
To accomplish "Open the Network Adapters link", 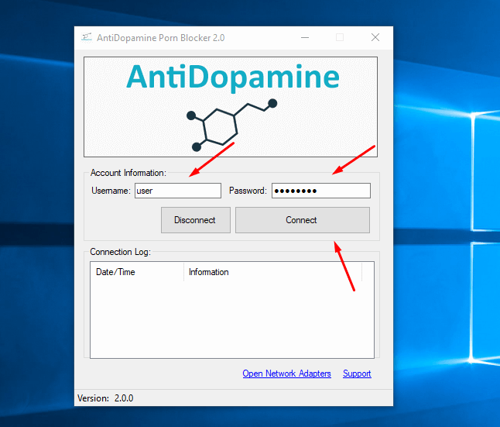I will pyautogui.click(x=286, y=374).
